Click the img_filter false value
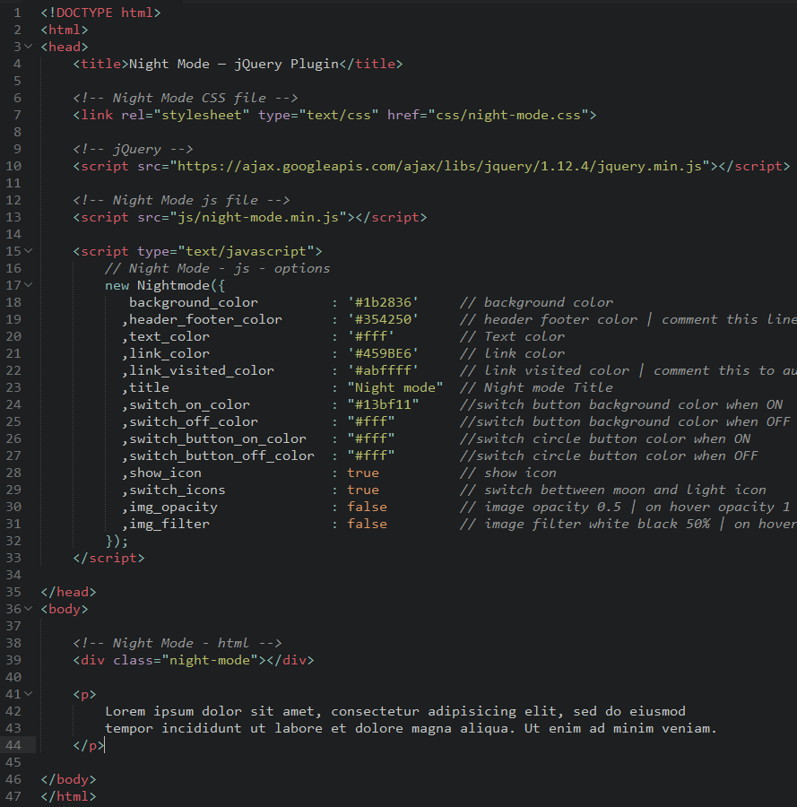The image size is (797, 807). (367, 524)
